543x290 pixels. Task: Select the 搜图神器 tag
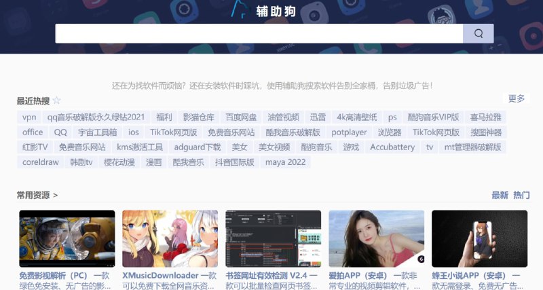point(486,132)
